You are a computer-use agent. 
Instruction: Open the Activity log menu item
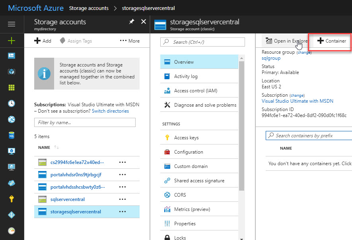[186, 76]
